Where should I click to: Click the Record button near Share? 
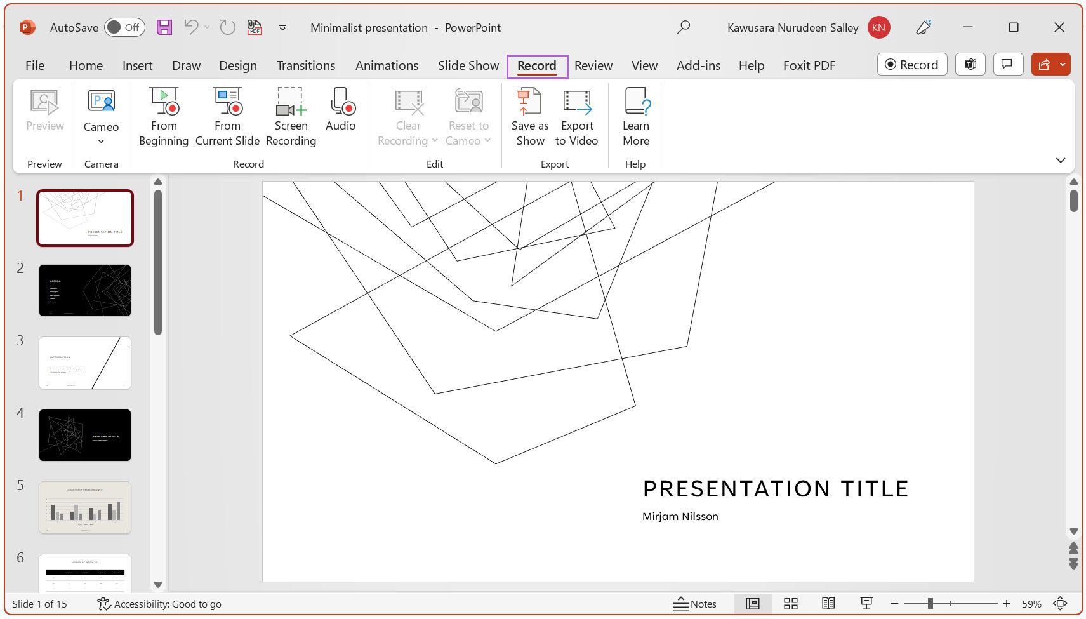(x=912, y=64)
